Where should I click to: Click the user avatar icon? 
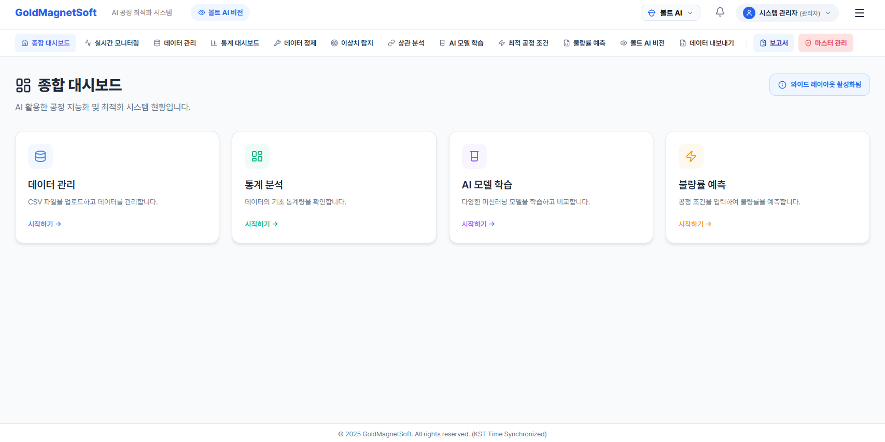click(x=749, y=13)
